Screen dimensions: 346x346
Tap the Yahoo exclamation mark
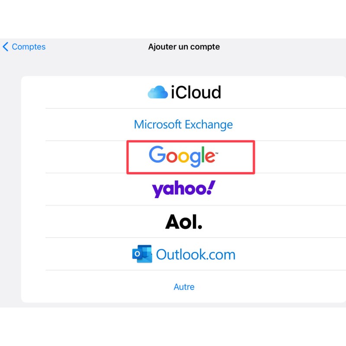point(211,188)
